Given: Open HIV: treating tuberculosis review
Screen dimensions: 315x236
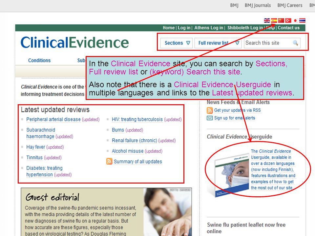Looking at the screenshot, I should click(x=137, y=119).
